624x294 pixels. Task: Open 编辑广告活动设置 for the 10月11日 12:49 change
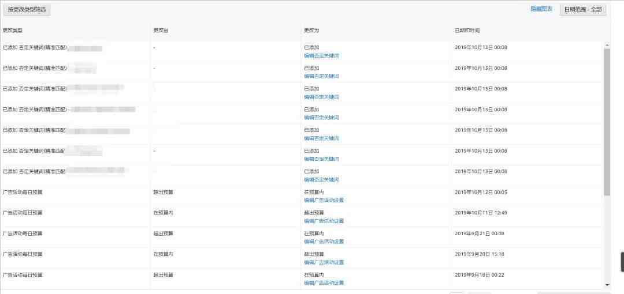click(324, 221)
